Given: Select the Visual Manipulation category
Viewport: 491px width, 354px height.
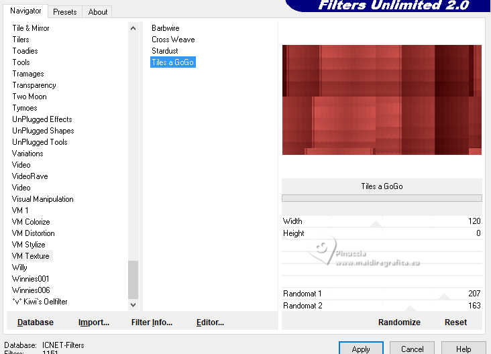Looking at the screenshot, I should coord(42,199).
